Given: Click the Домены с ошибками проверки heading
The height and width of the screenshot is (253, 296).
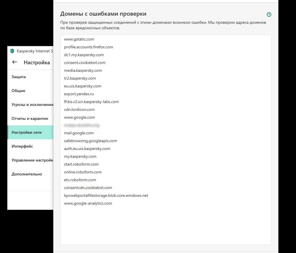Looking at the screenshot, I should pos(103,14).
